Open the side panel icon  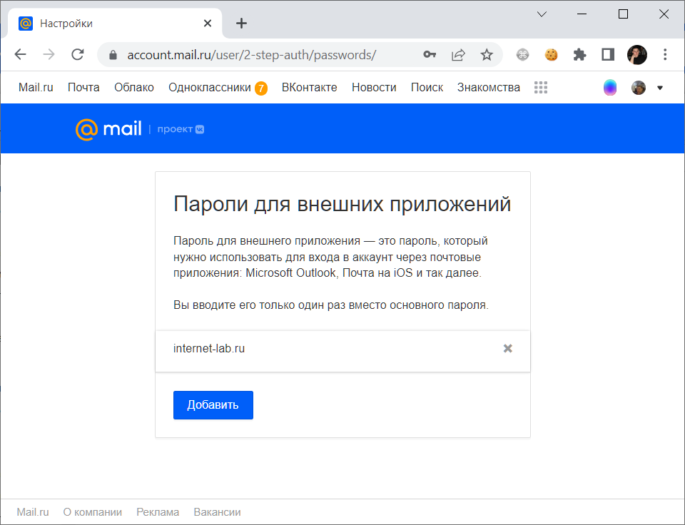[x=608, y=55]
